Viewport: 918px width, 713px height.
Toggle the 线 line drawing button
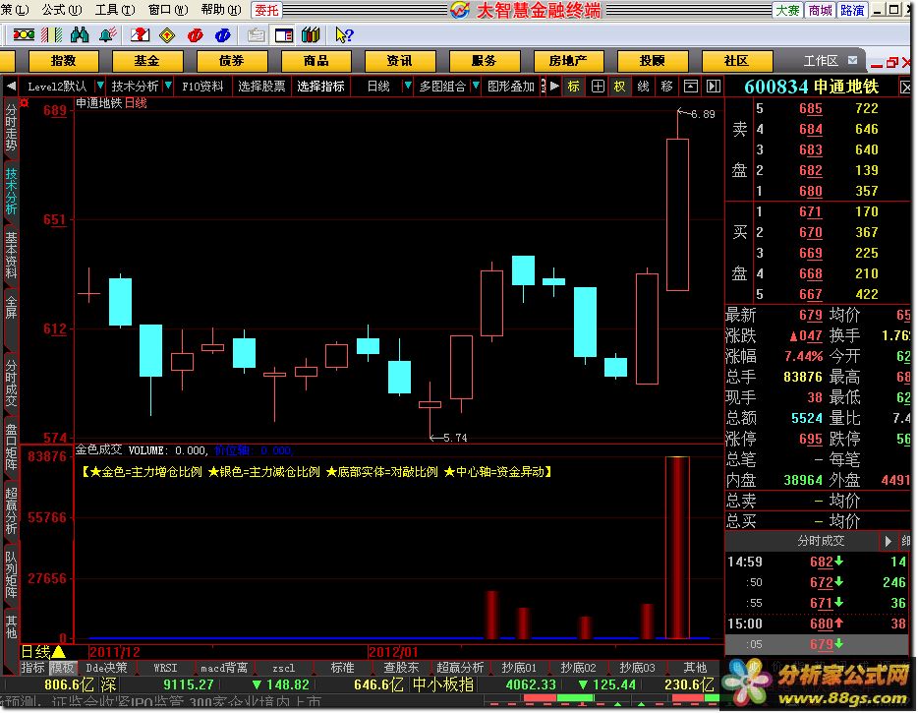click(x=643, y=87)
